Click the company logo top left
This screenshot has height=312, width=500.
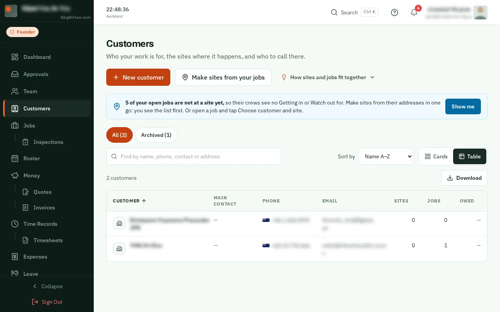coord(11,11)
